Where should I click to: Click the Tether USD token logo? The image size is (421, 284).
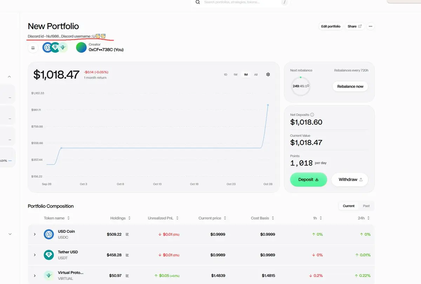pyautogui.click(x=49, y=255)
